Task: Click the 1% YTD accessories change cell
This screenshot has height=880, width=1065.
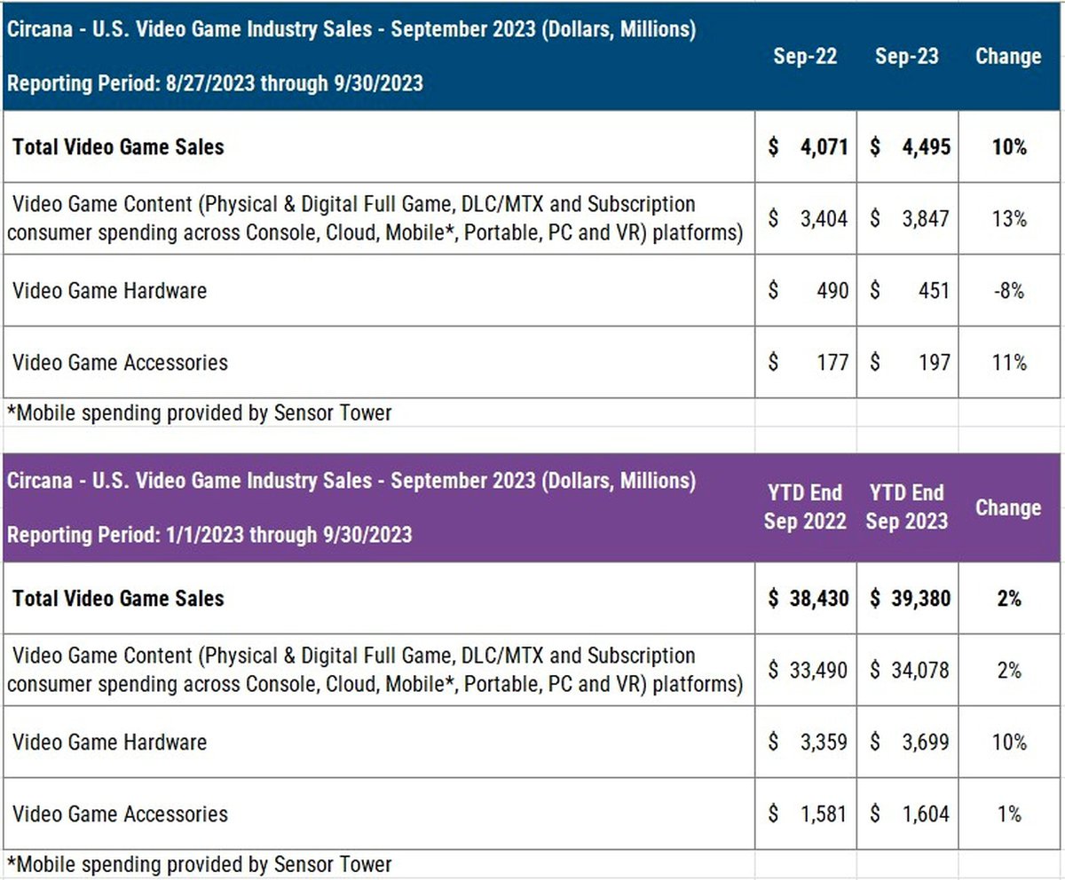Action: [x=1009, y=813]
